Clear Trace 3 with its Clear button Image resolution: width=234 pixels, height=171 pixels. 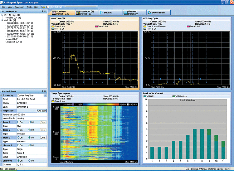pos(43,137)
